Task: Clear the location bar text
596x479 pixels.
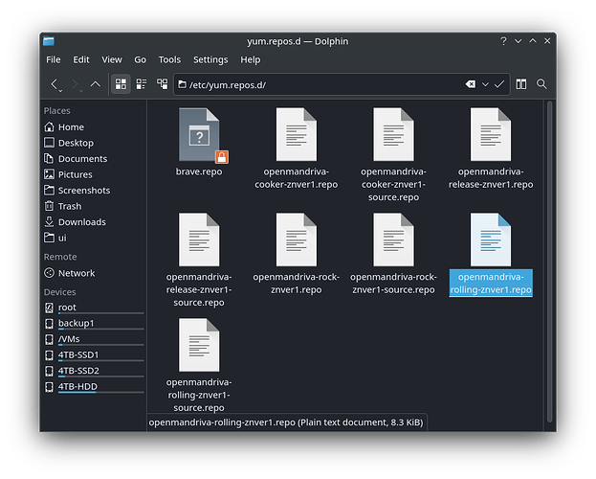Action: coord(470,84)
